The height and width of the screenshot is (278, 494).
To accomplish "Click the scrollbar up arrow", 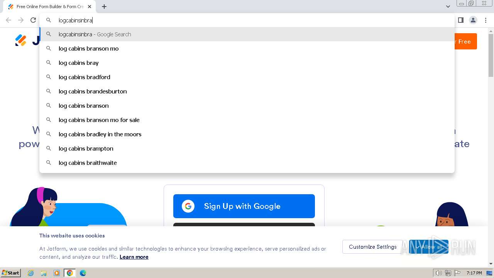I will tap(491, 31).
